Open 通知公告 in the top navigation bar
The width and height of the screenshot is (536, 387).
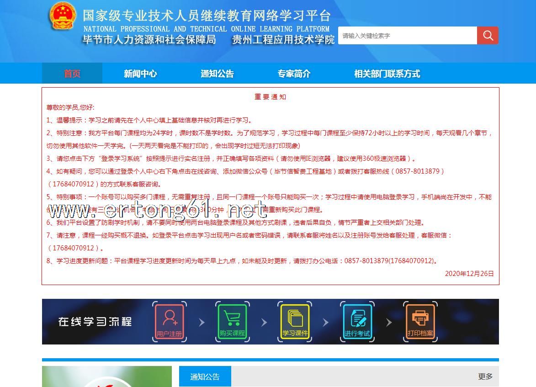tap(217, 74)
